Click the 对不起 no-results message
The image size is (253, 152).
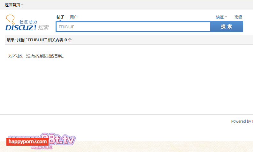(36, 56)
